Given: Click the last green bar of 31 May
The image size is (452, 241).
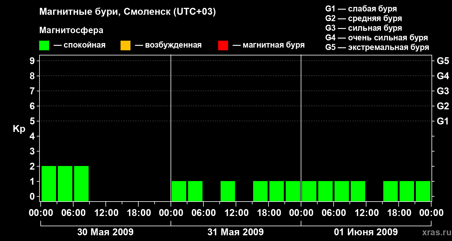Looking at the screenshot, I should tap(293, 191).
